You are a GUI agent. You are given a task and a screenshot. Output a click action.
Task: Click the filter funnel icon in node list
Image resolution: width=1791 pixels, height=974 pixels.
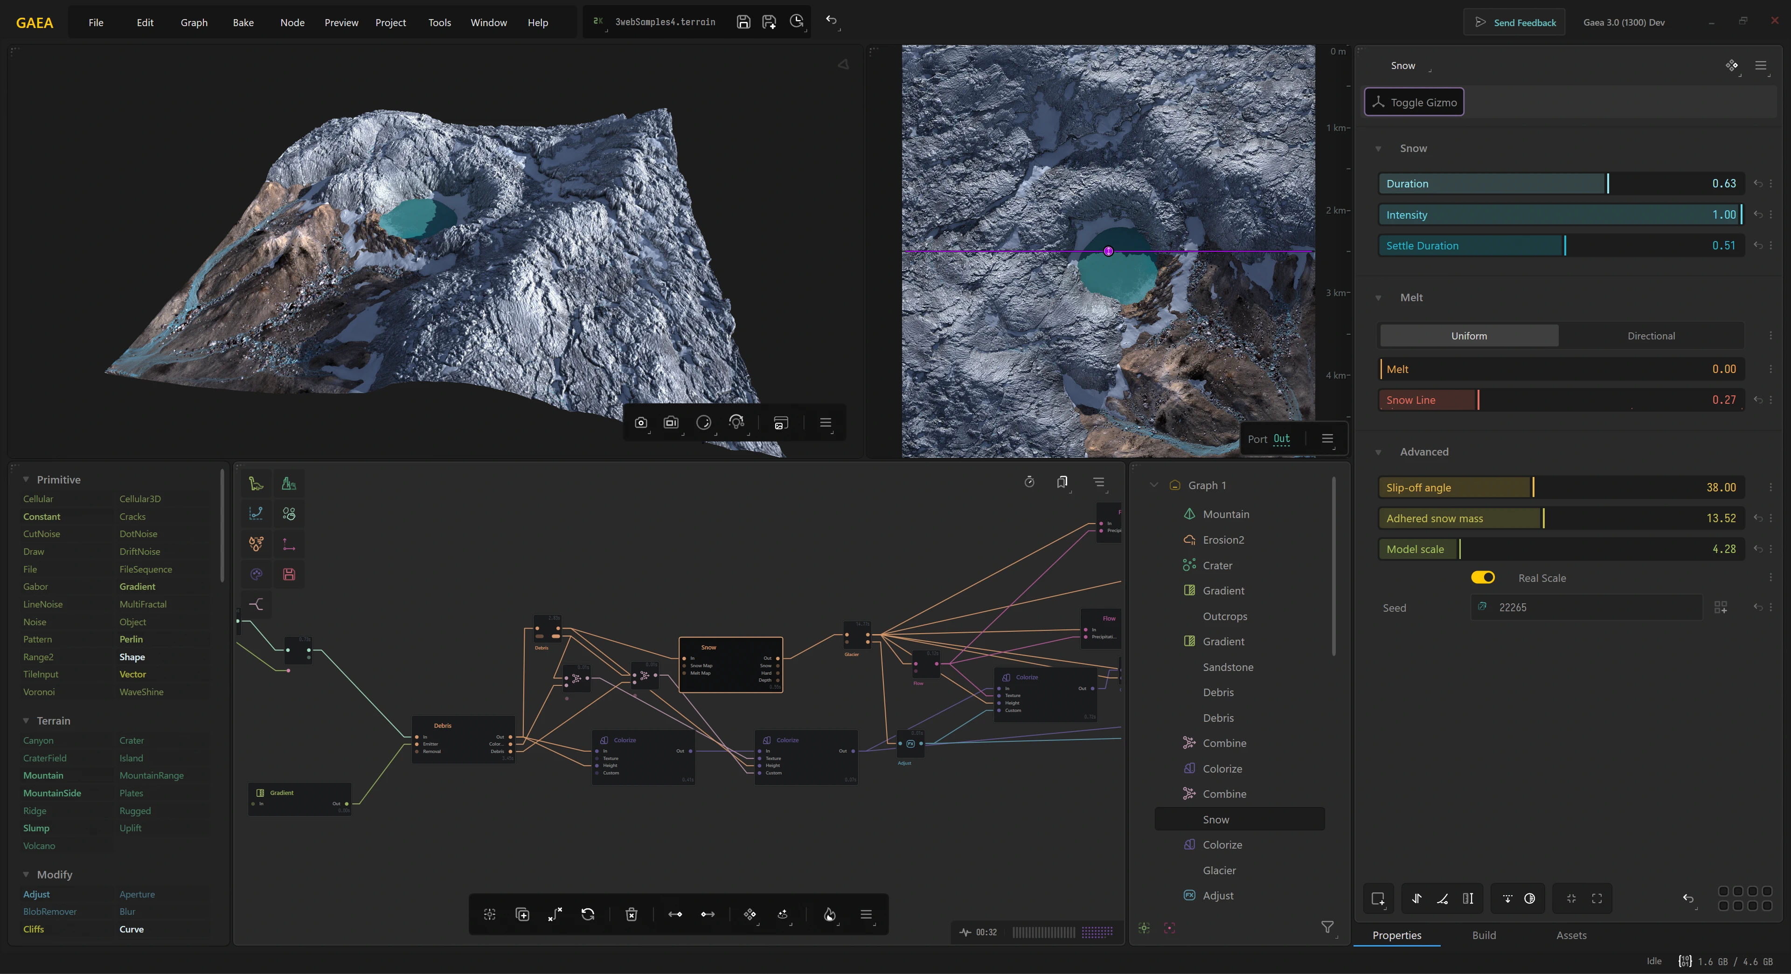pos(1327,927)
